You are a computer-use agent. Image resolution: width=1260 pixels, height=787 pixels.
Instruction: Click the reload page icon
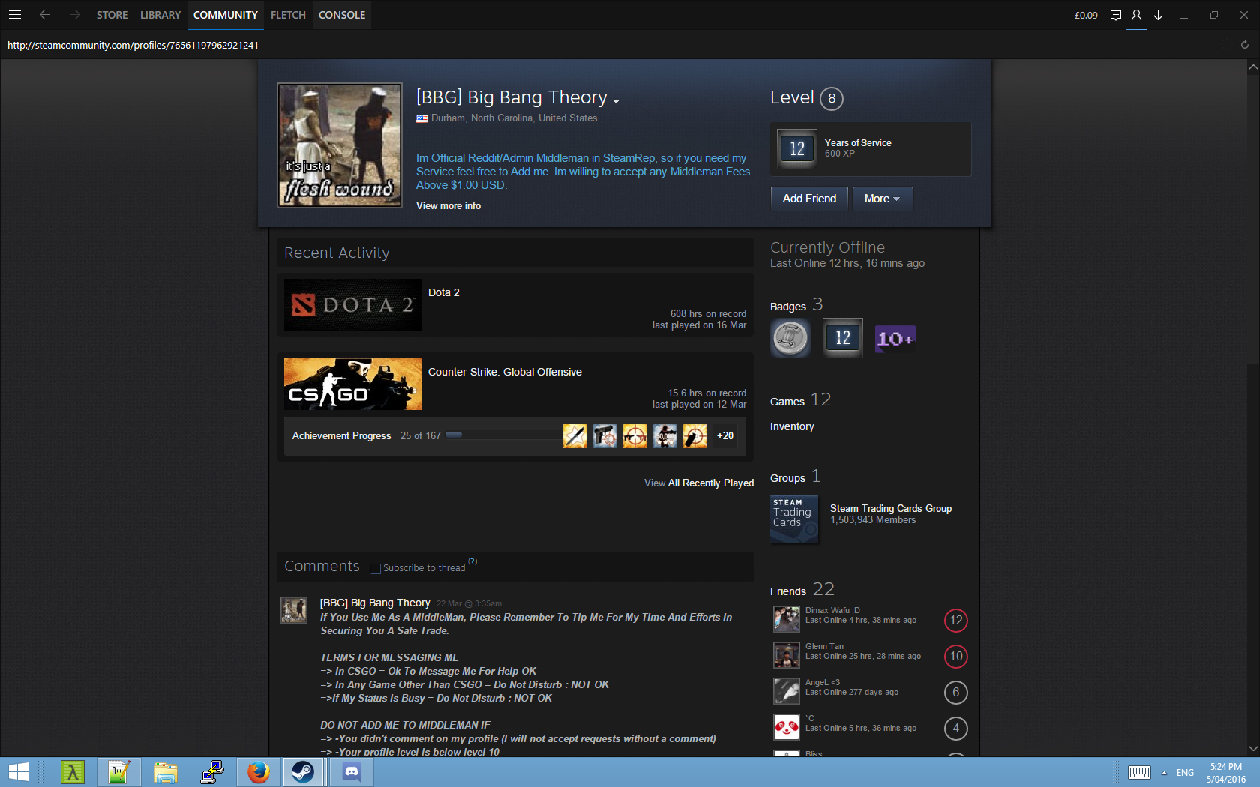[x=1244, y=45]
